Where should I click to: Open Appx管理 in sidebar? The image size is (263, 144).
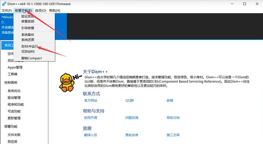pyautogui.click(x=15, y=67)
